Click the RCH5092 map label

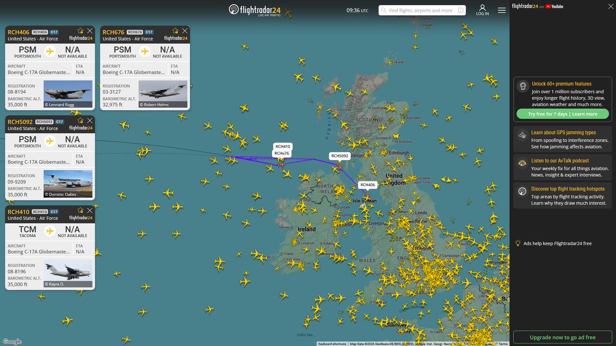tap(340, 156)
